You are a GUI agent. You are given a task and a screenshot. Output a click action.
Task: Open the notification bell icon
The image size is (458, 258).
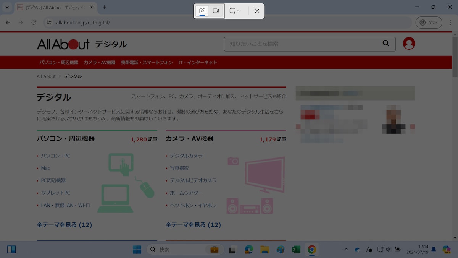434,250
